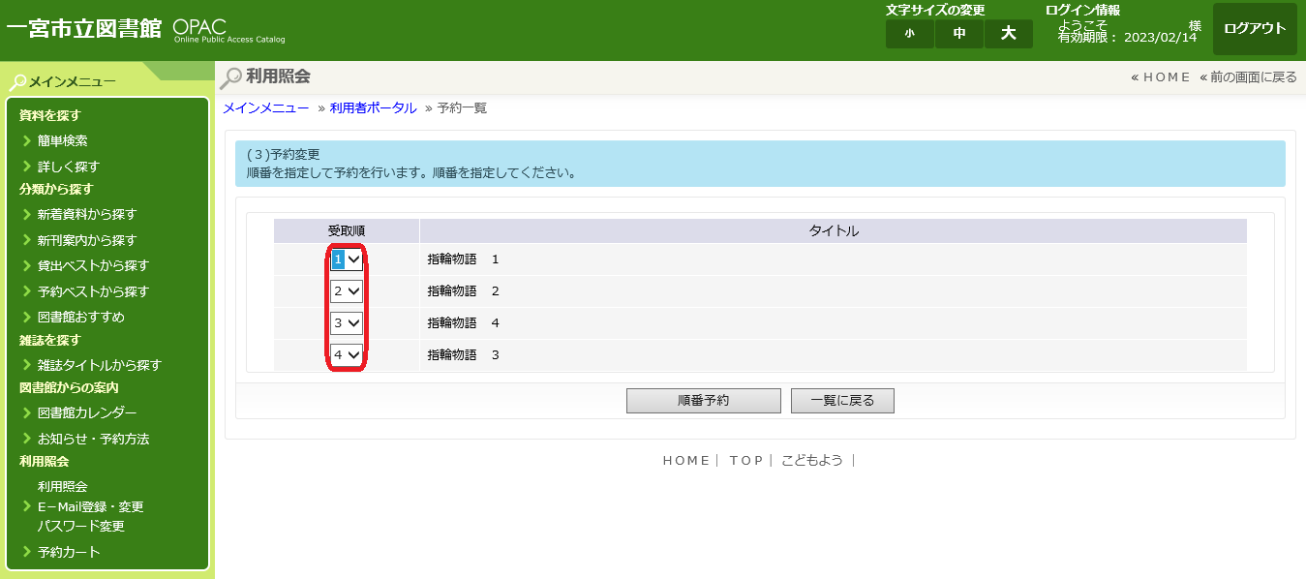Click the 雑誌を探す section heading
The width and height of the screenshot is (1306, 579).
pos(50,340)
